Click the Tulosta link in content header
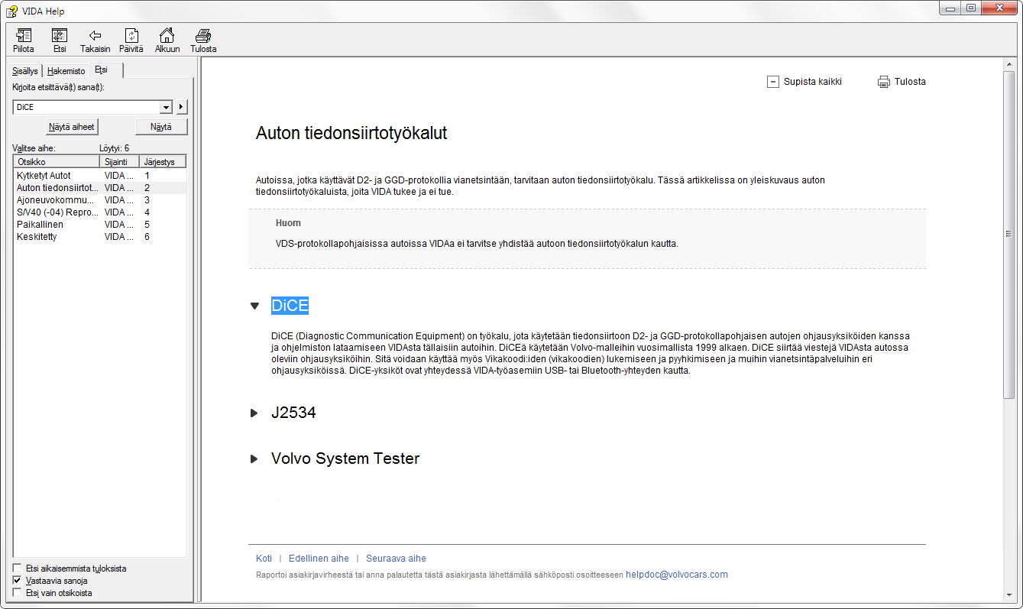 click(910, 82)
